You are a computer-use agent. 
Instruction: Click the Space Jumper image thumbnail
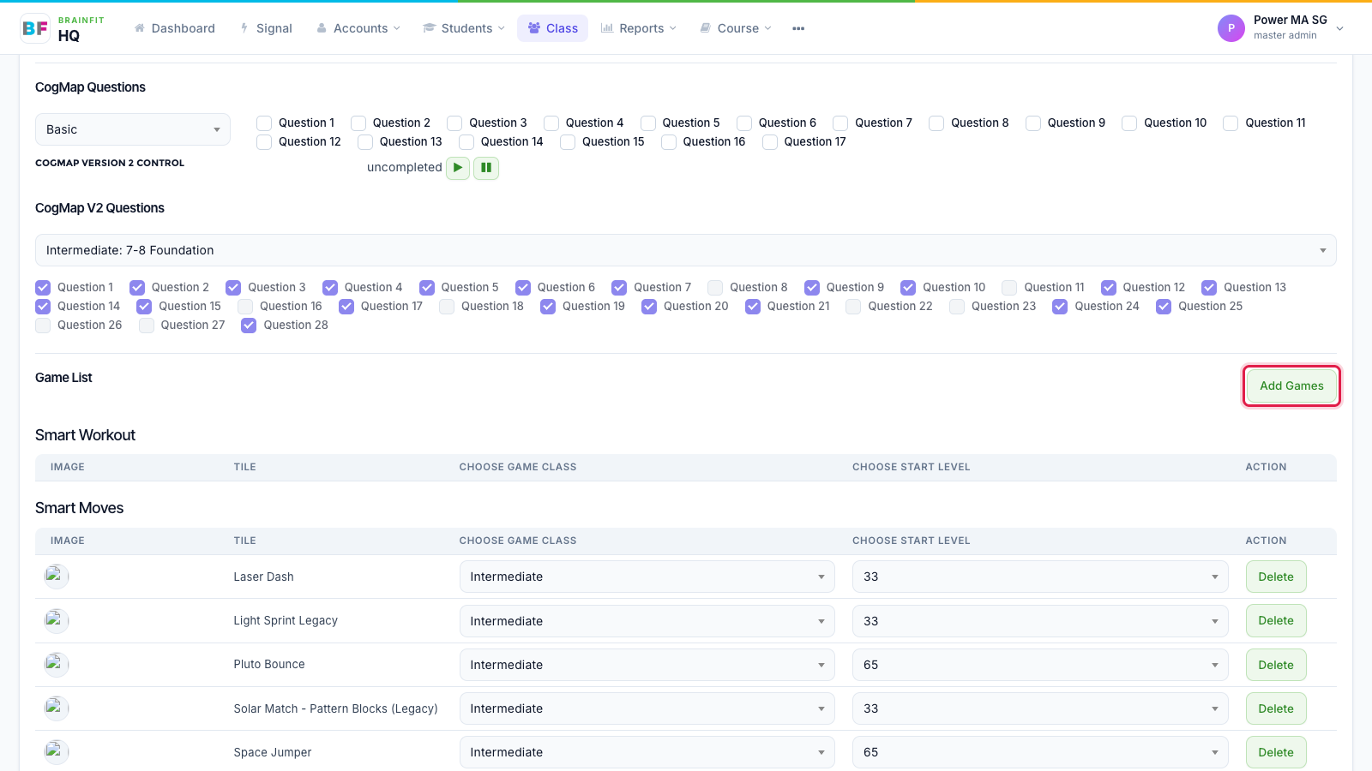tap(57, 752)
